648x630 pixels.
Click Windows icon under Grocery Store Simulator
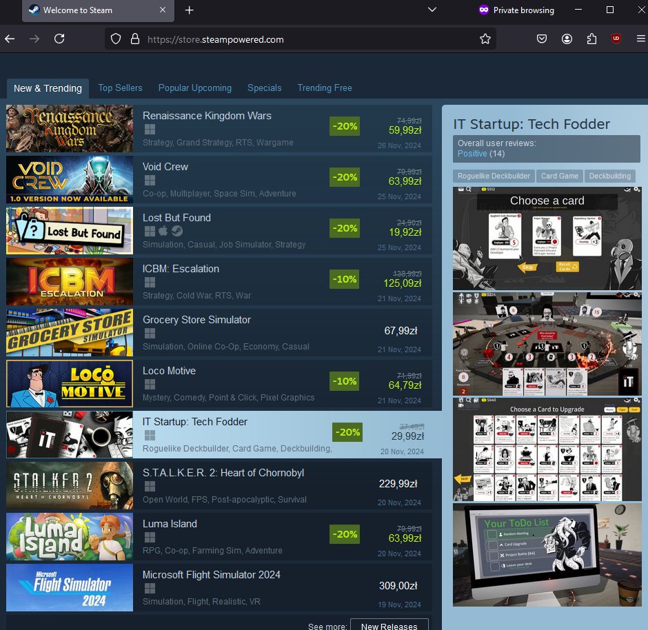[150, 334]
